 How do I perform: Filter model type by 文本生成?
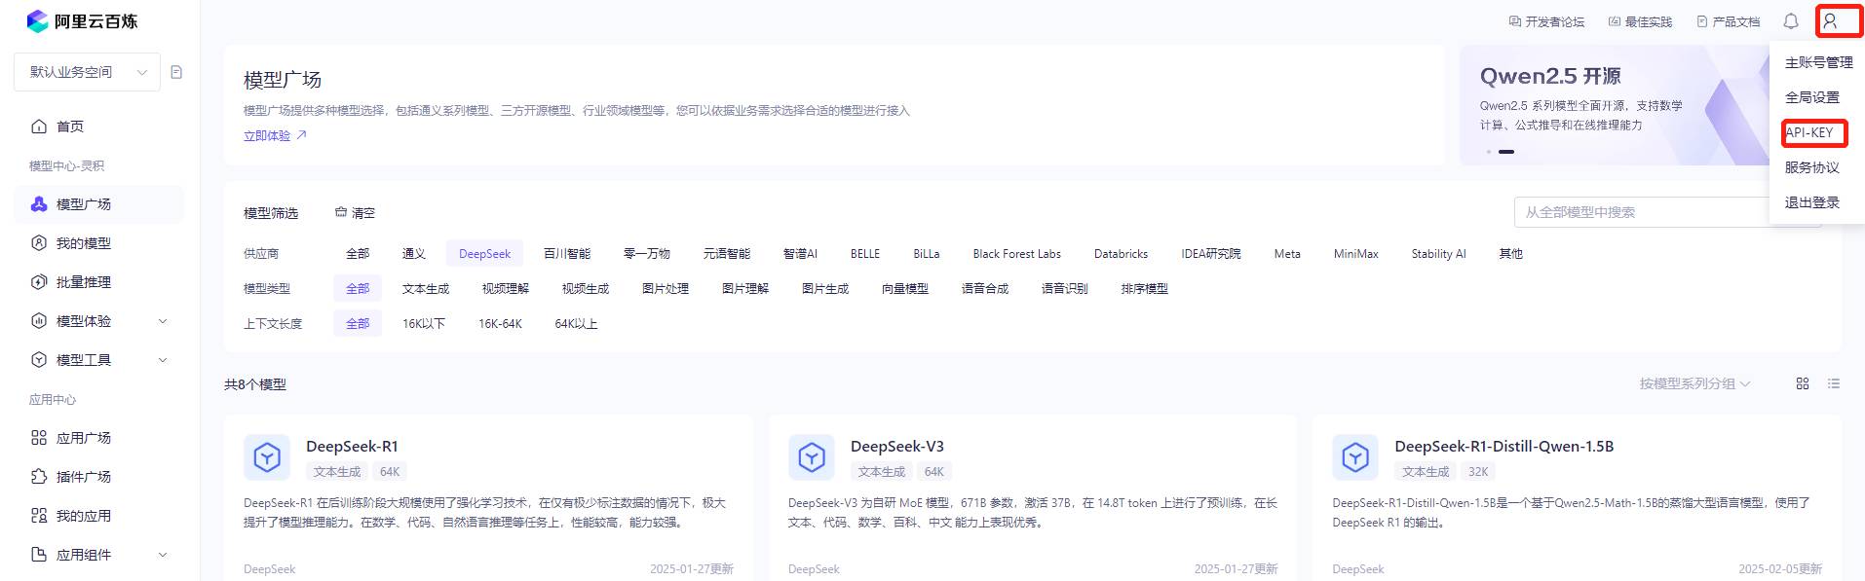pyautogui.click(x=426, y=289)
